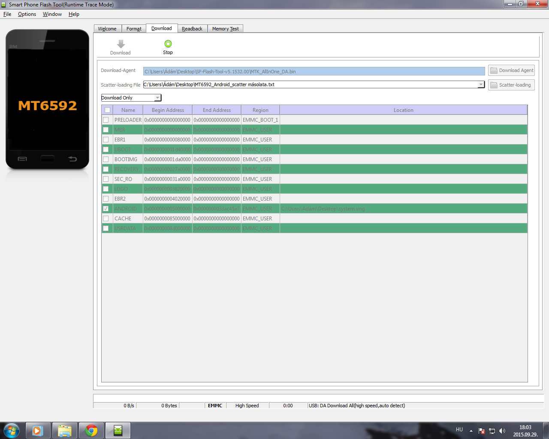Click the progress bar above the status bar
The width and height of the screenshot is (549, 439).
coord(318,398)
